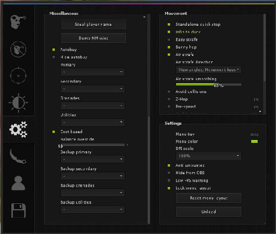Screen dimensions: 276x234
Task: Click the Pre-speed hotkey binding
Action: 256,107
